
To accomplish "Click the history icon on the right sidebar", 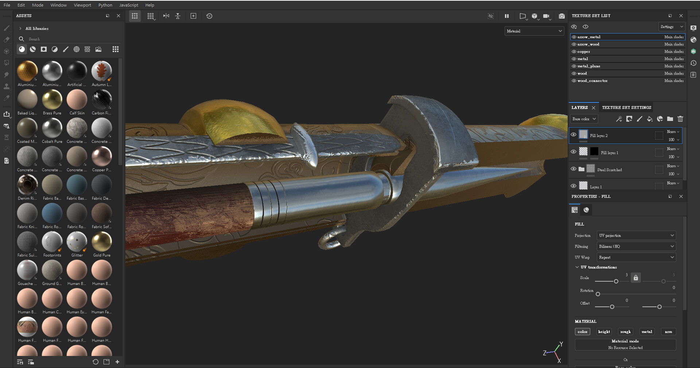I will tap(694, 63).
